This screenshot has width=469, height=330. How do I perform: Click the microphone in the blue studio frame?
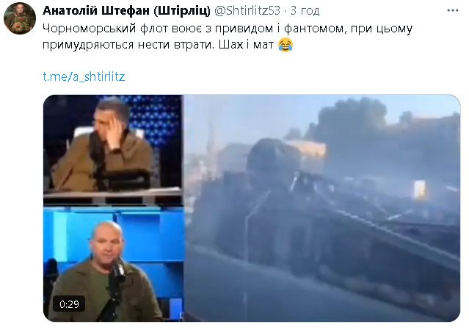pos(118,270)
